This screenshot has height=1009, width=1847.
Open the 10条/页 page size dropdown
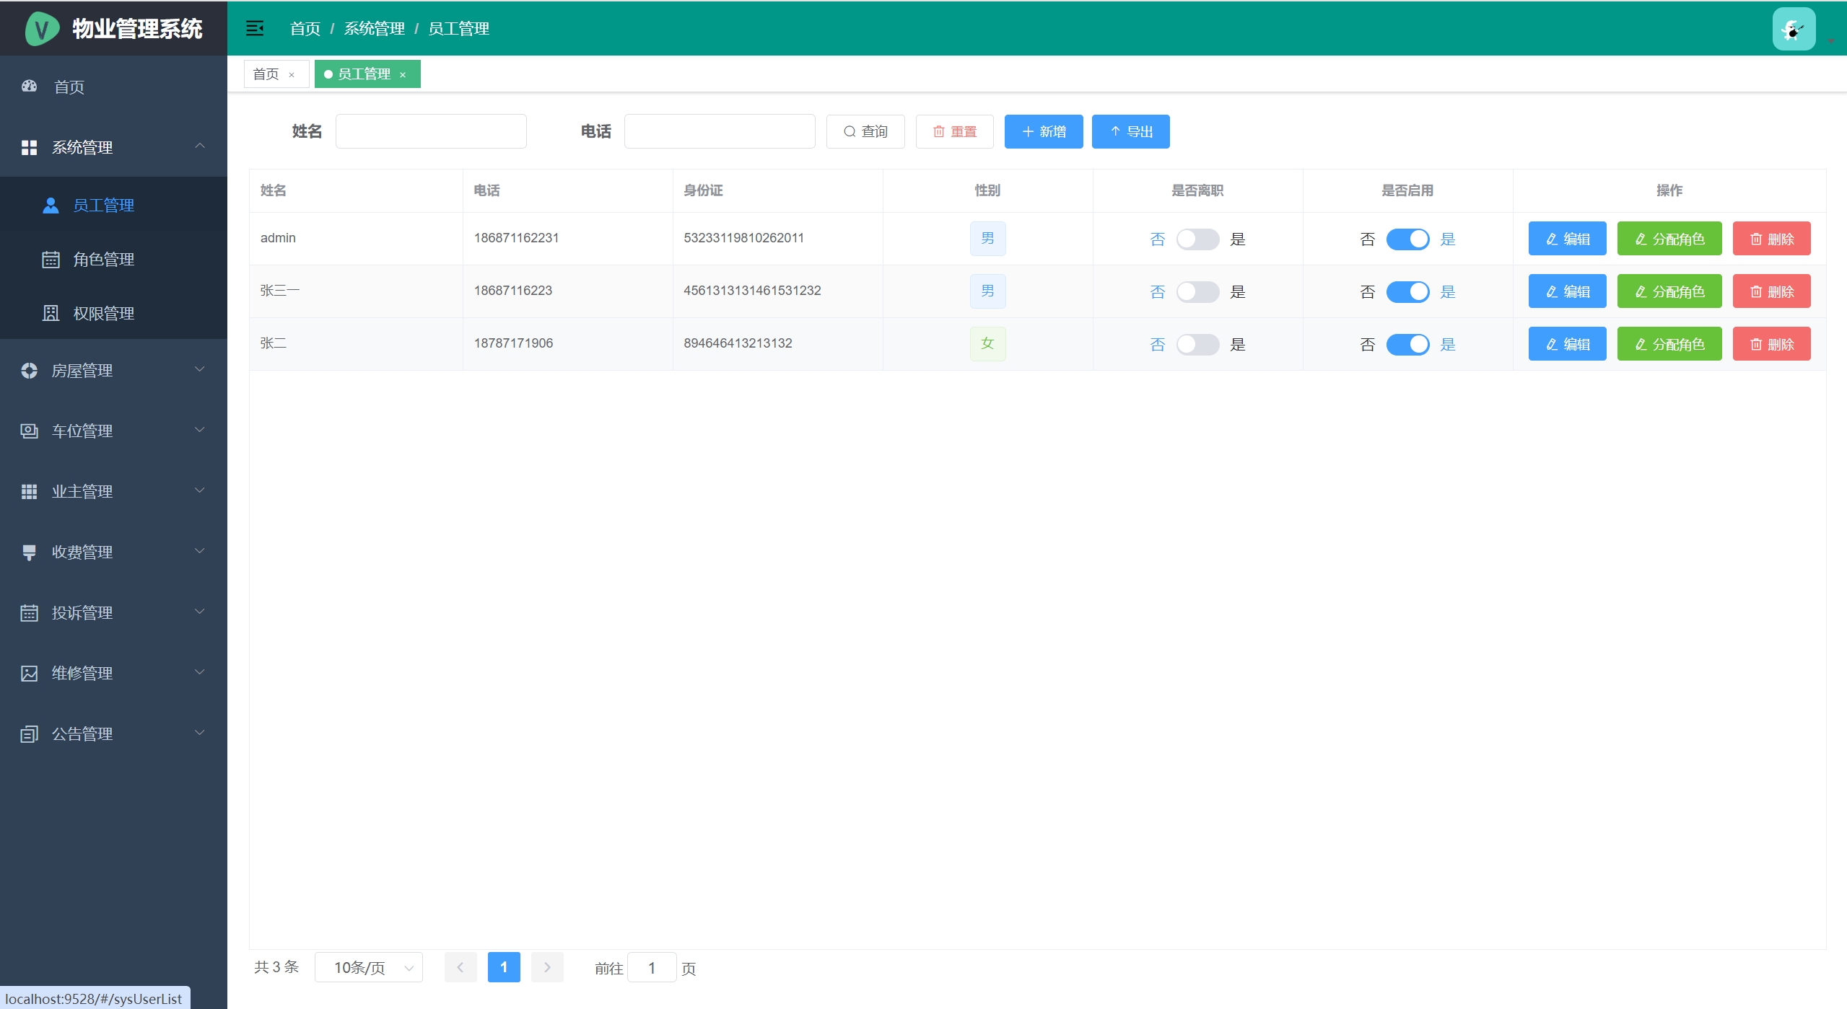(x=368, y=968)
